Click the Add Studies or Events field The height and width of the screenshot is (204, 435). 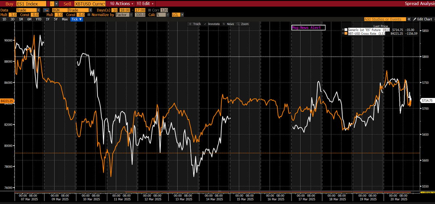[x=385, y=19]
